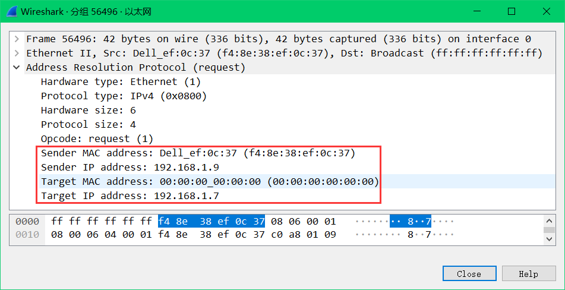
Task: Click the ff ff ff ff ff ff hex bytes
Action: (x=102, y=221)
